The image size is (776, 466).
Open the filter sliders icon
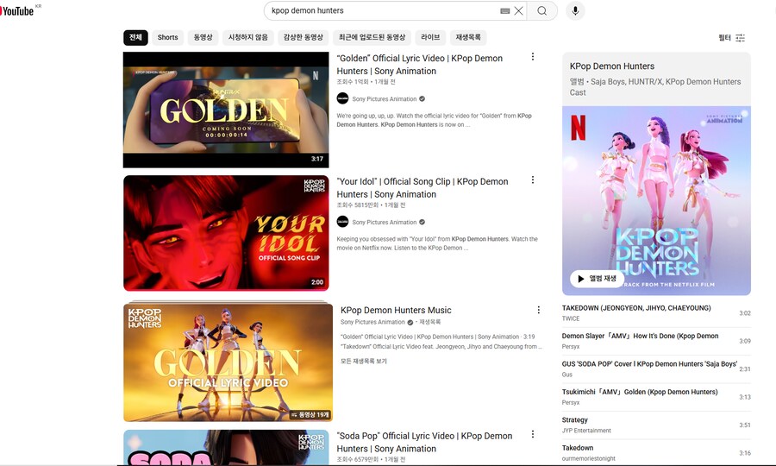pos(741,38)
